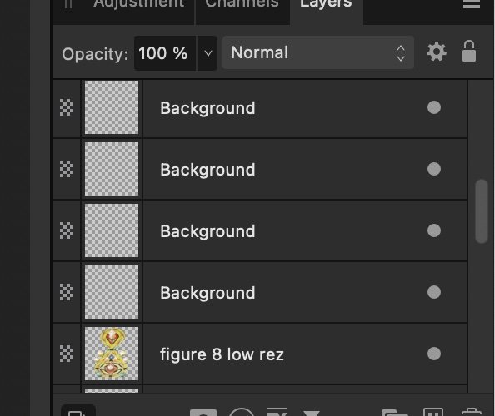Toggle visibility dot of Background layer above figure 8

pyautogui.click(x=434, y=292)
